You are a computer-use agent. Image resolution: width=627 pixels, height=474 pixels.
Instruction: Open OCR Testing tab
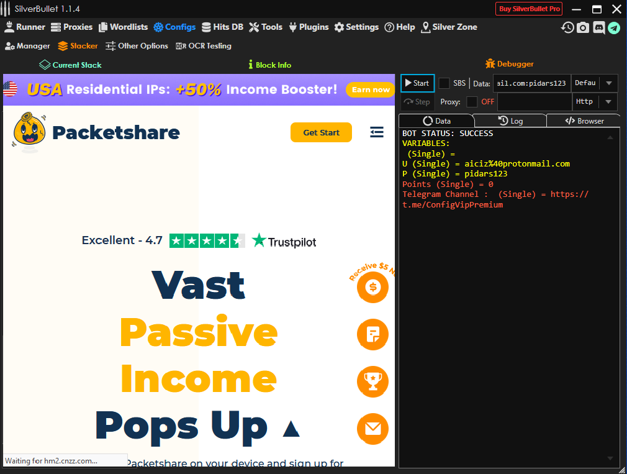pos(204,46)
